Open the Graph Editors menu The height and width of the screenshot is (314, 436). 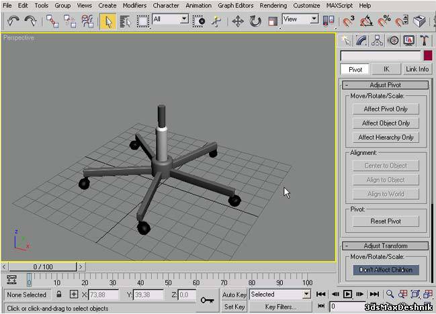click(x=236, y=5)
